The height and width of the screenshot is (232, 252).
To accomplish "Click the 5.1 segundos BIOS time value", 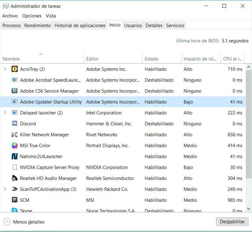I will 235,41.
